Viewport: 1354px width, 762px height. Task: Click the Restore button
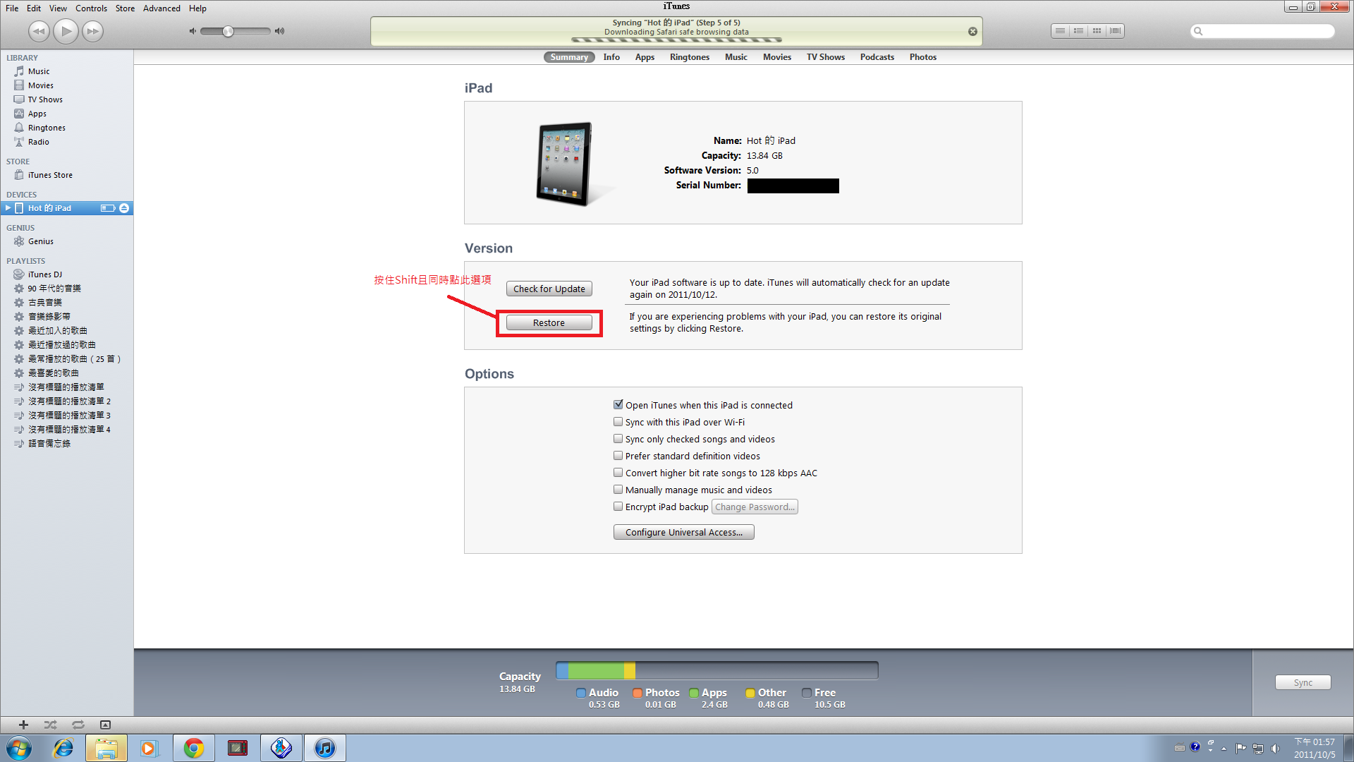pyautogui.click(x=549, y=322)
